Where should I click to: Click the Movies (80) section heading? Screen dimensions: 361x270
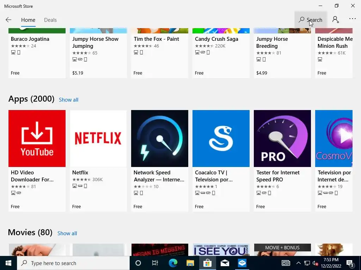[x=30, y=233]
